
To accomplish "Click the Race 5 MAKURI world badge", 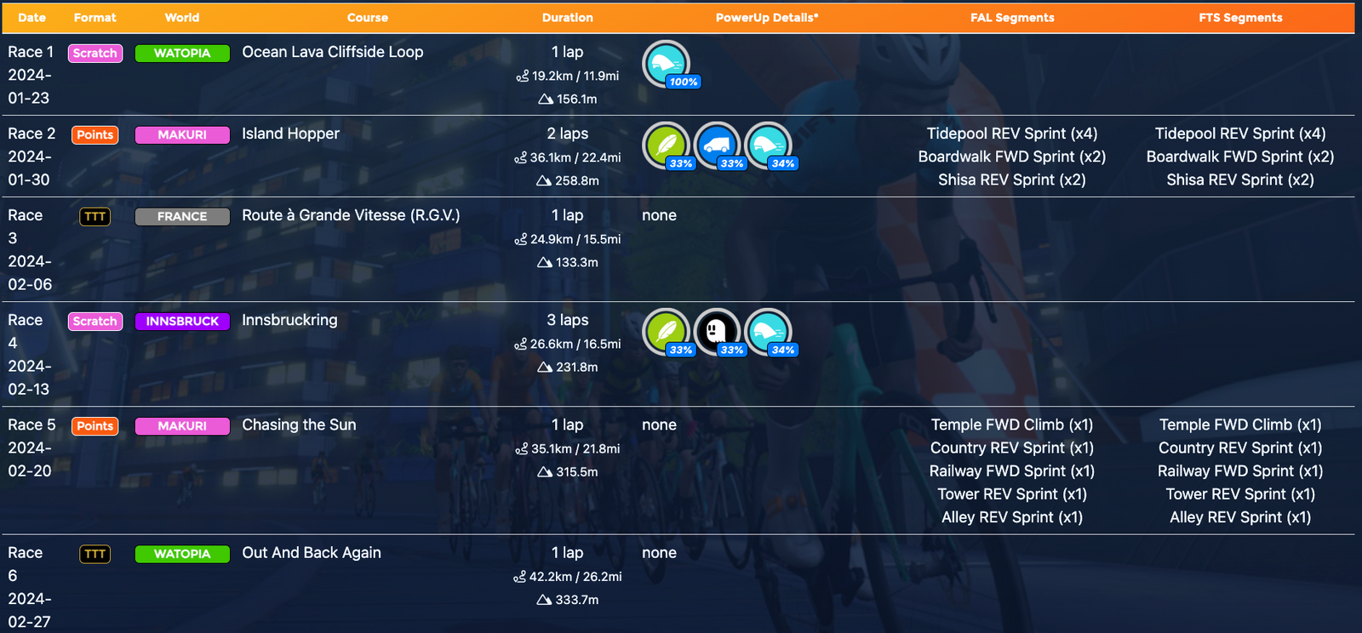I will pyautogui.click(x=182, y=425).
